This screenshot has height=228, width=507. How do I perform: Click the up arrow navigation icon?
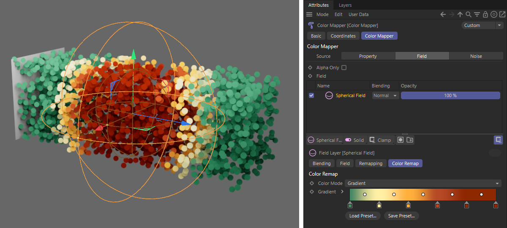click(x=460, y=14)
